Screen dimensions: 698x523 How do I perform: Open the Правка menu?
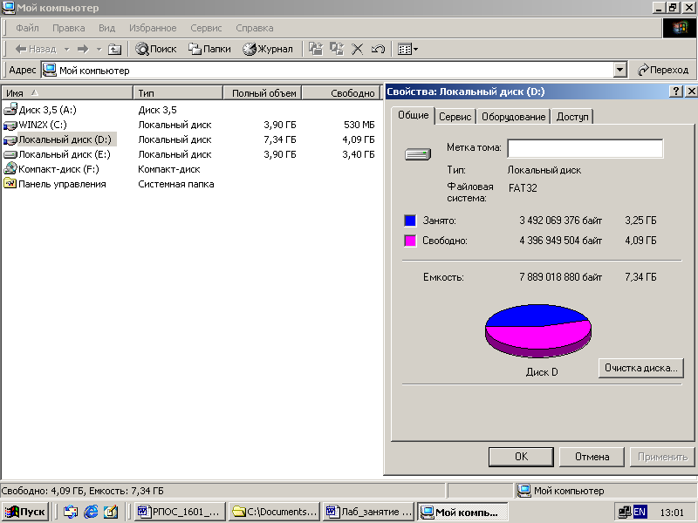pyautogui.click(x=69, y=28)
